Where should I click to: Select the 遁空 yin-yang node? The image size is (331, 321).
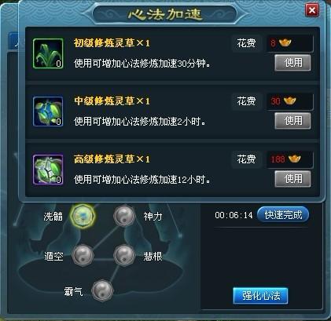point(83,255)
